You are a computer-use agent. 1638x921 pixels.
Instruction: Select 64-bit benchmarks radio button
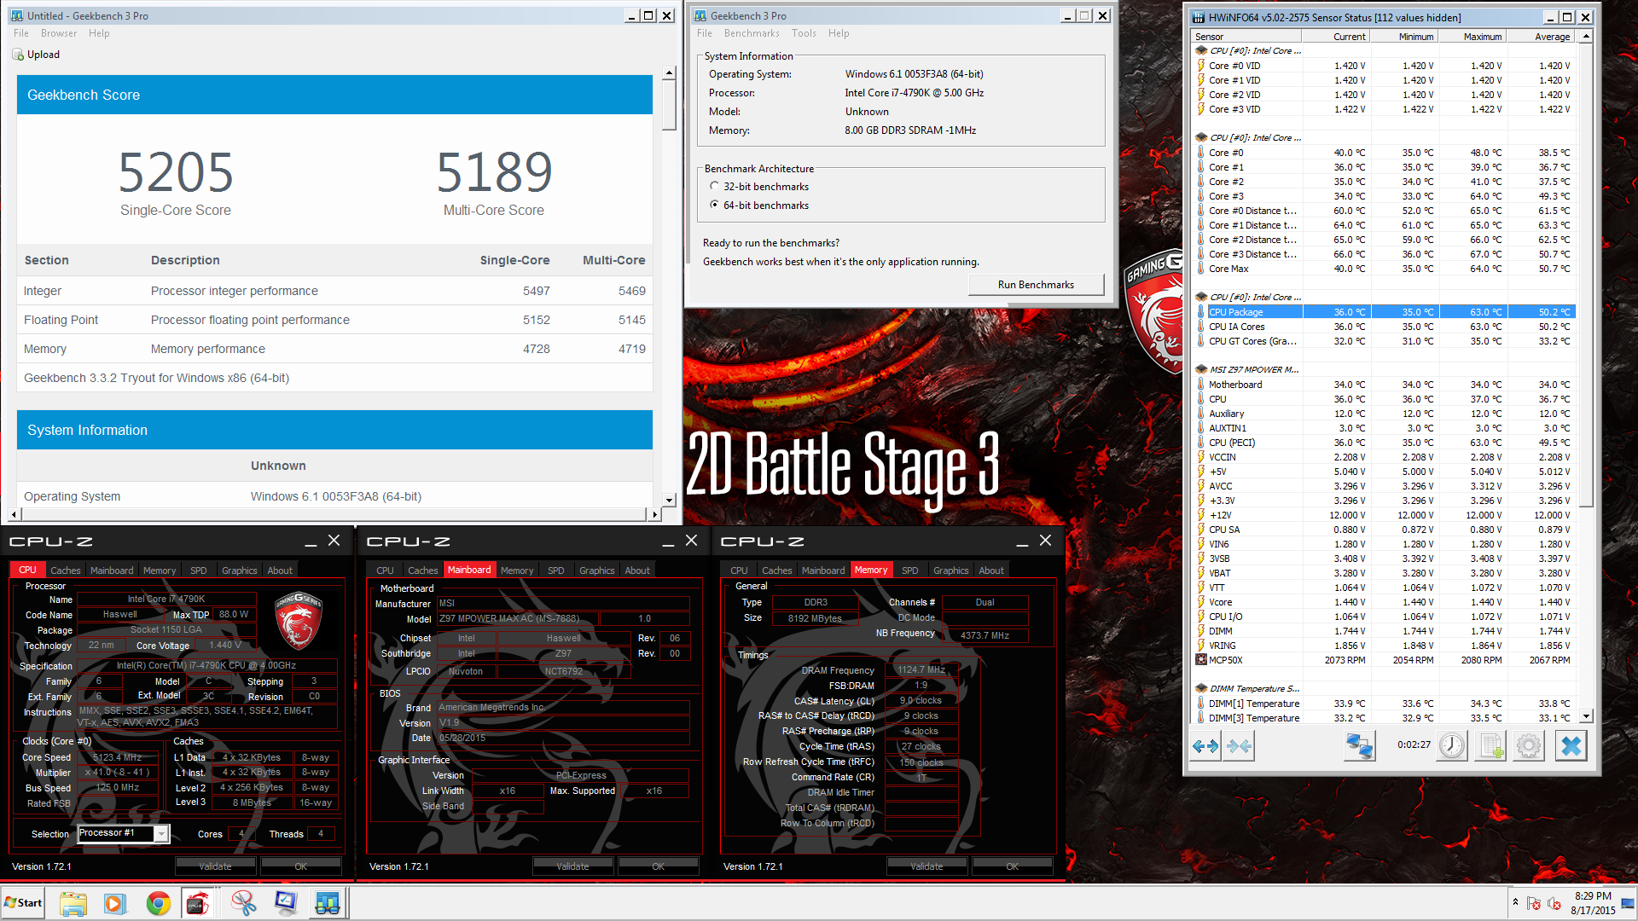pyautogui.click(x=714, y=206)
